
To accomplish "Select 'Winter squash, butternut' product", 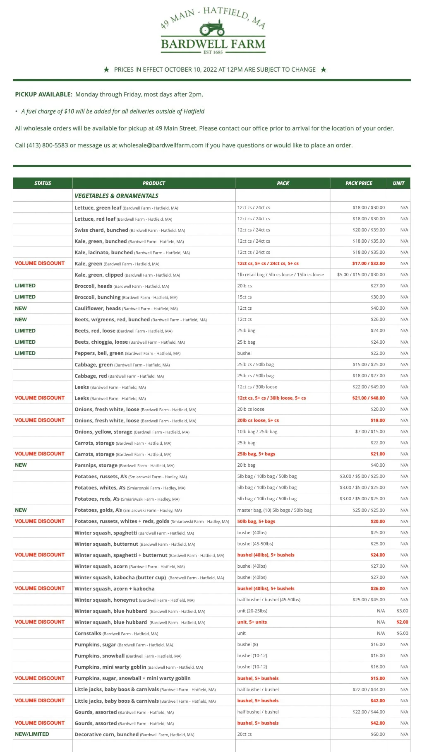I will [x=106, y=544].
